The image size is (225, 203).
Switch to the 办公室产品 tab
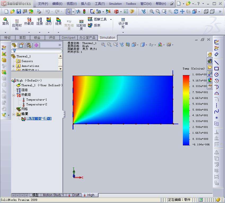pyautogui.click(x=87, y=38)
